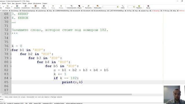Viewport: 185px width, 104px height.
Task: Click the кодировка UTF-8 status entry
Action: coord(47,103)
